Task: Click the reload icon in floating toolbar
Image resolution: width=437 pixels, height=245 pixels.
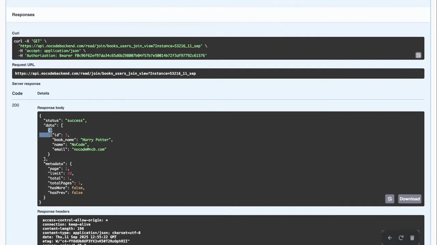Action: point(401,238)
